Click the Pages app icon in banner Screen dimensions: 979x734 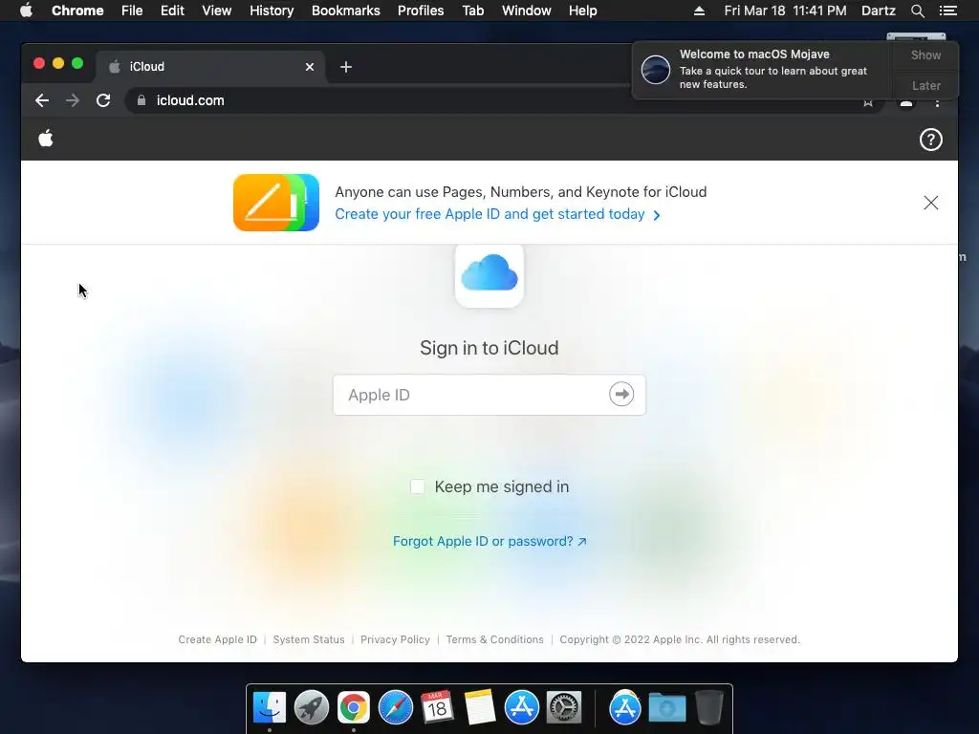pyautogui.click(x=276, y=203)
